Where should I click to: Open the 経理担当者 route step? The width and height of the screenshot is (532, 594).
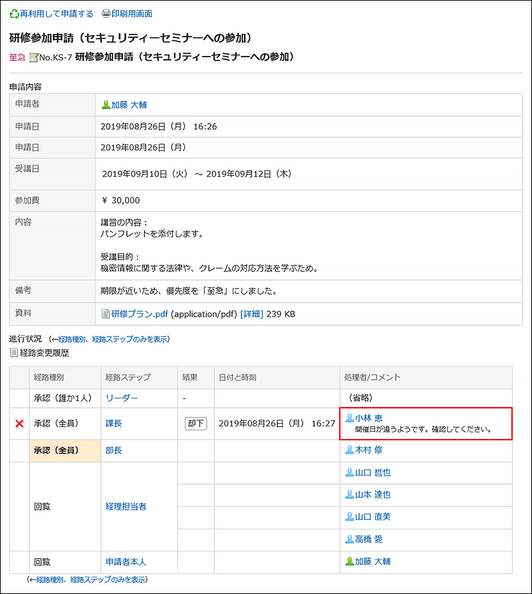pyautogui.click(x=126, y=506)
